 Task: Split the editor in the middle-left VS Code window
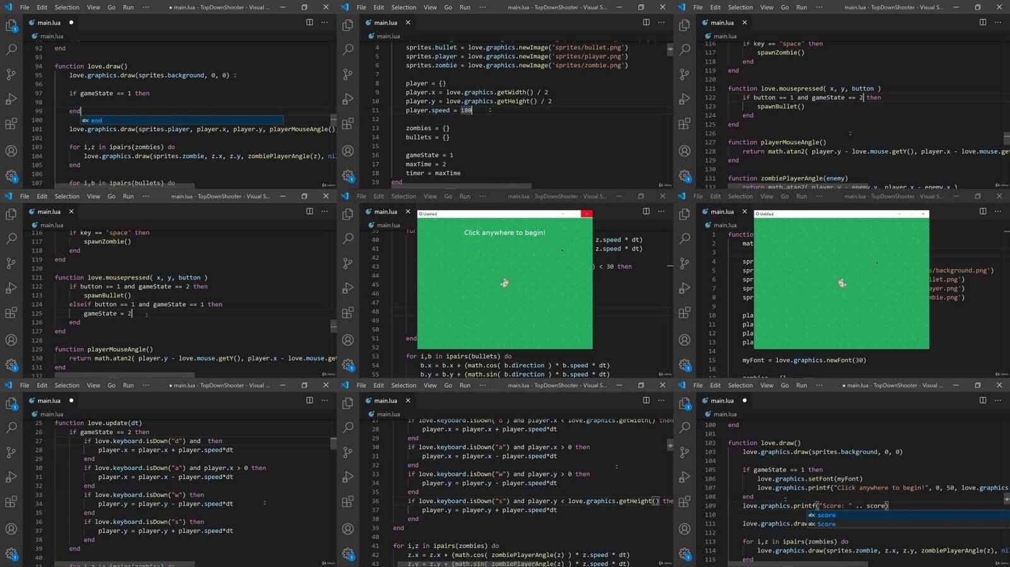pos(309,211)
